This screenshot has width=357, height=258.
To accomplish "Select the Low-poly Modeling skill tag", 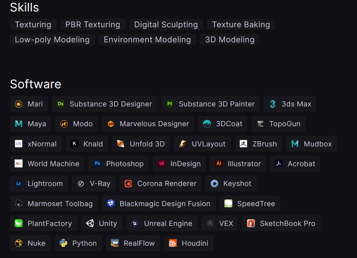I will 52,40.
